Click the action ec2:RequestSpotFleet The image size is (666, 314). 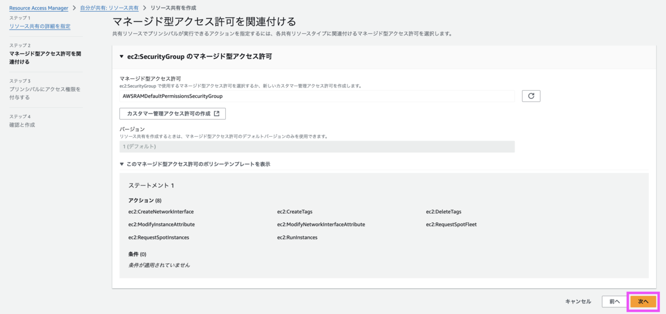(x=451, y=225)
